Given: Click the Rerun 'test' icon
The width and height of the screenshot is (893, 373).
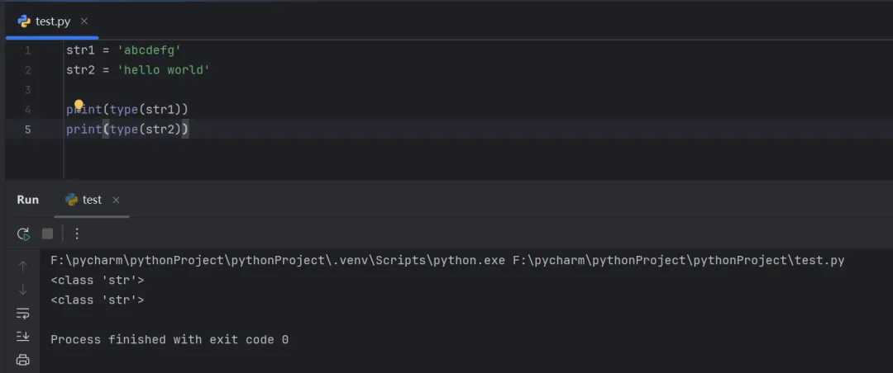Looking at the screenshot, I should pyautogui.click(x=23, y=234).
